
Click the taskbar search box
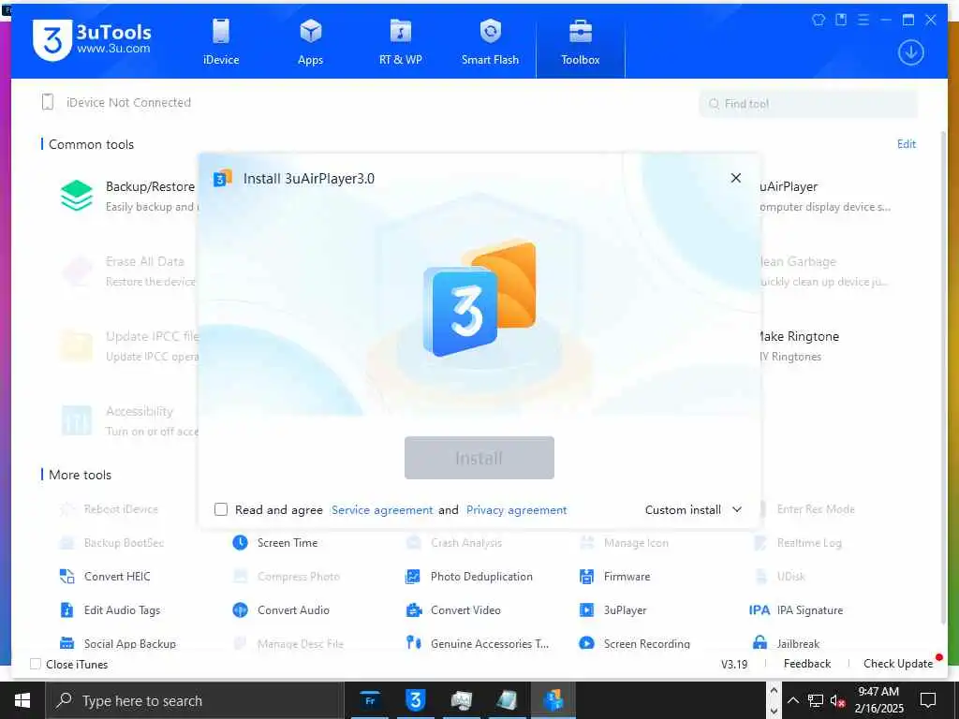(195, 700)
